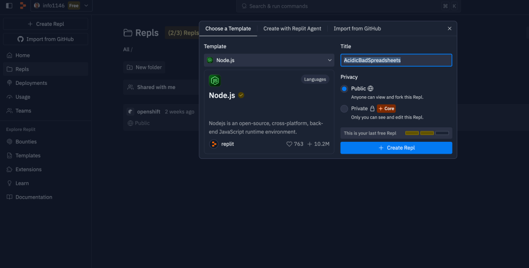
Task: Open Extensions in the sidebar
Action: pos(46,169)
